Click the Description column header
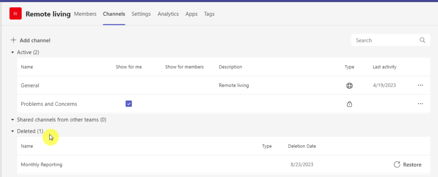The height and width of the screenshot is (177, 438). (x=231, y=67)
